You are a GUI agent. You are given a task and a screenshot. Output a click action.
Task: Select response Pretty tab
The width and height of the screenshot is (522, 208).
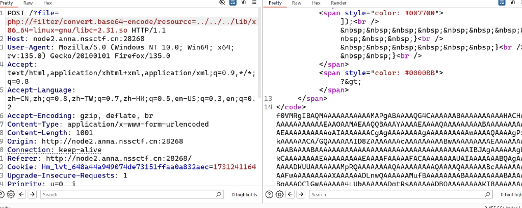[x=275, y=3]
